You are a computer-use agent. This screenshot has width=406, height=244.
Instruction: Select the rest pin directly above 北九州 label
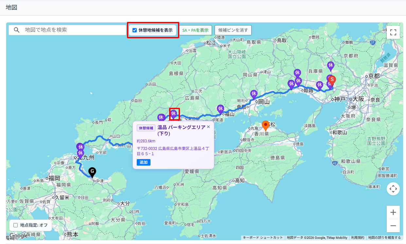tap(80, 154)
